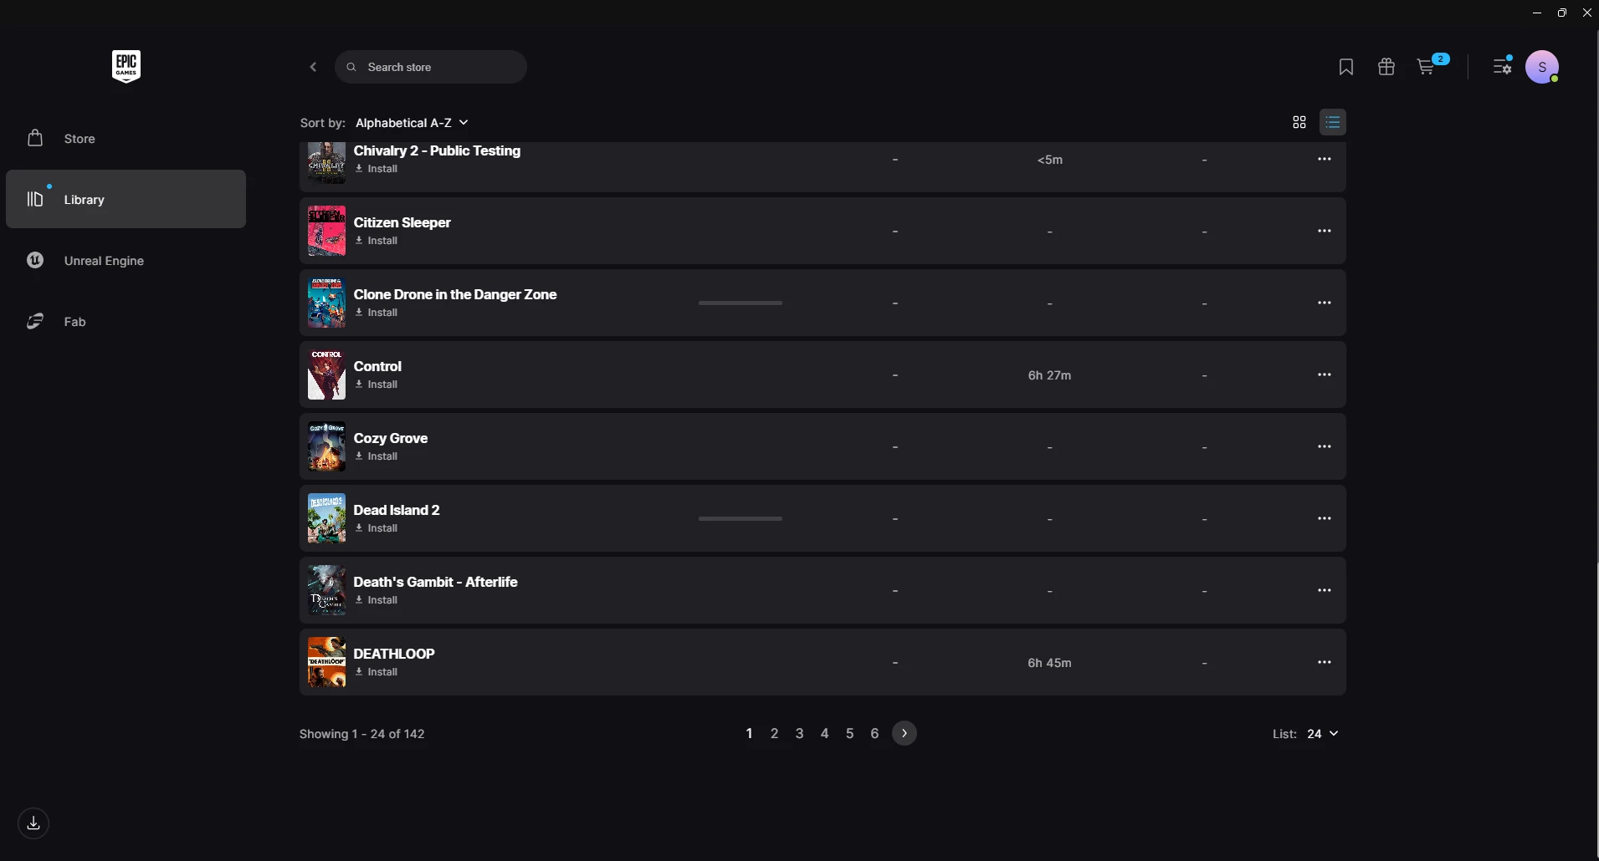The height and width of the screenshot is (861, 1599).
Task: Go to page 3 of library
Action: tap(799, 733)
